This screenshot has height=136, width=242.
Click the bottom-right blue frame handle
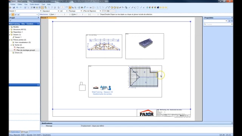(191, 109)
